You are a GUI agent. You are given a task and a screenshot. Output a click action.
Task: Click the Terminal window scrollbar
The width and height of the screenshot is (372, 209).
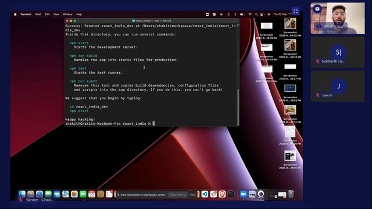238,107
